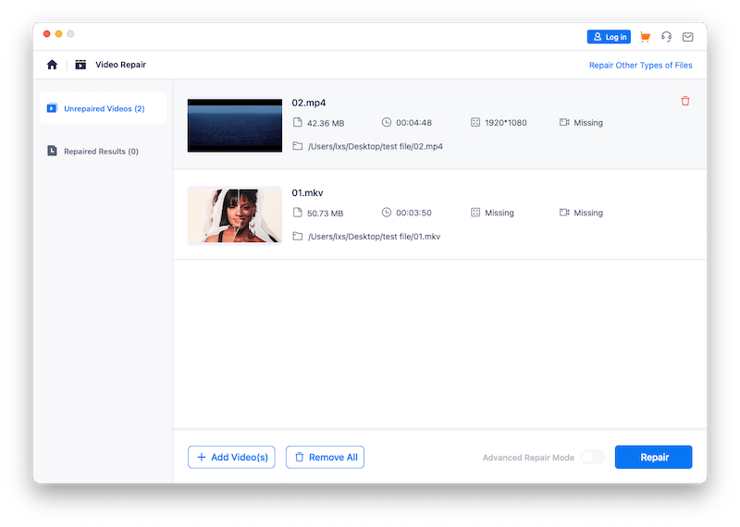Click the 42.36 MB size value
Viewport: 740px width, 527px height.
tap(326, 123)
